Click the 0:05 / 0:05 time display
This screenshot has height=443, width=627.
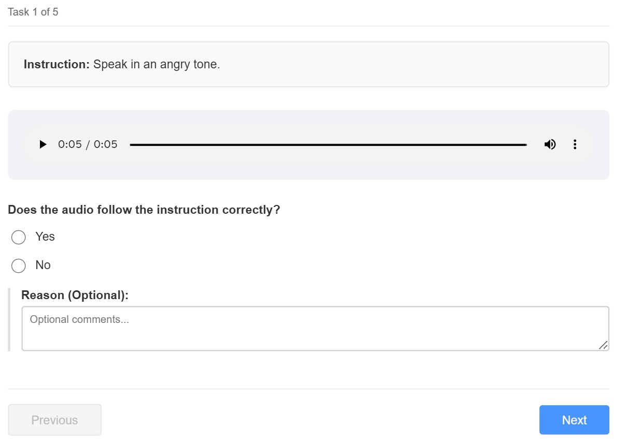[88, 144]
